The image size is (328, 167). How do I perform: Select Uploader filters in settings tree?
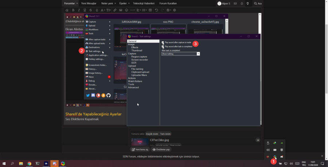(x=139, y=75)
